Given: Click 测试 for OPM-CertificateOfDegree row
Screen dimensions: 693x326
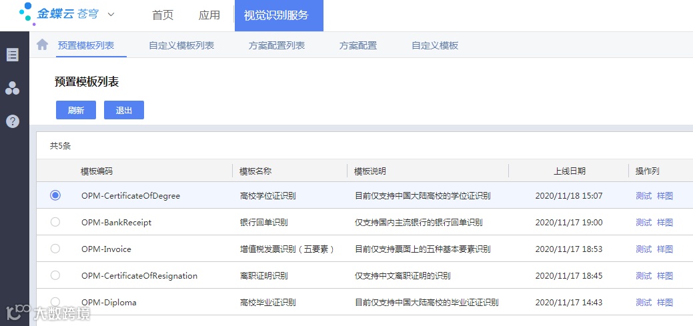Looking at the screenshot, I should 644,196.
